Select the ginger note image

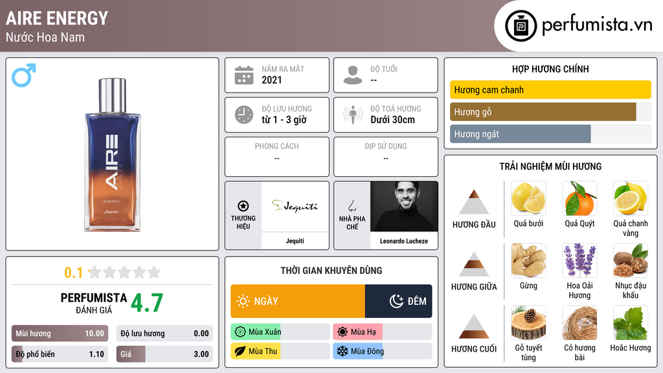click(x=528, y=260)
